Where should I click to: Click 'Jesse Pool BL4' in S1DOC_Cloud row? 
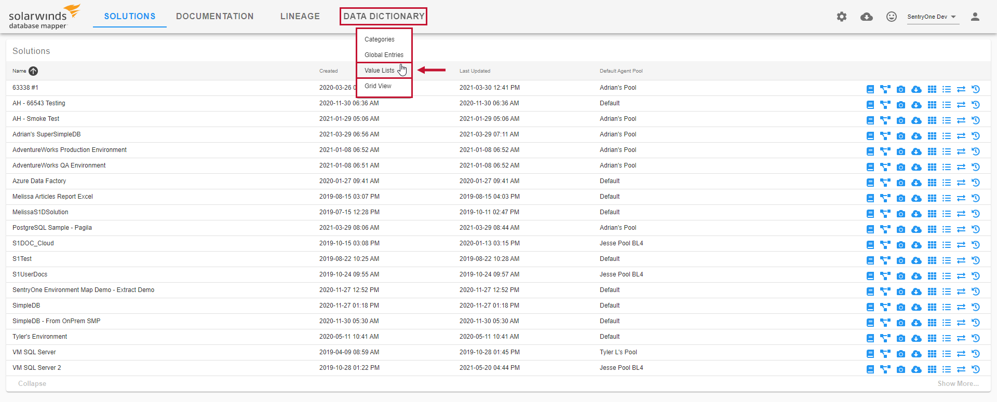coord(621,243)
